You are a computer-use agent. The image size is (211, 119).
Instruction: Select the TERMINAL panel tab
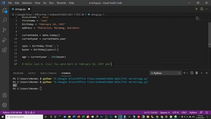tap(66, 73)
